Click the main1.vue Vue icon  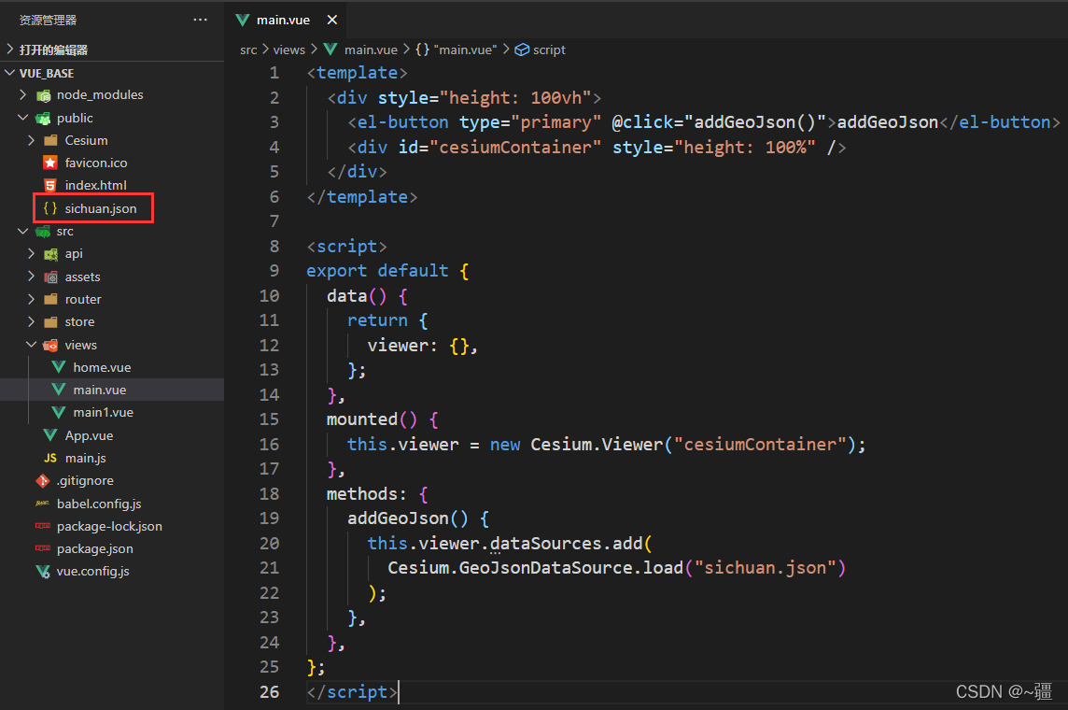click(x=59, y=412)
